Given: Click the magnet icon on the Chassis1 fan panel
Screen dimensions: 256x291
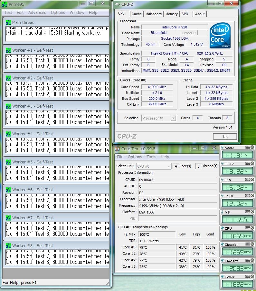Looking at the screenshot, I should 248,244.
